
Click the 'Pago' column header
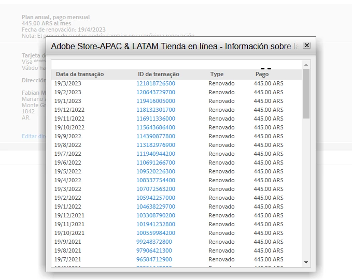point(262,74)
